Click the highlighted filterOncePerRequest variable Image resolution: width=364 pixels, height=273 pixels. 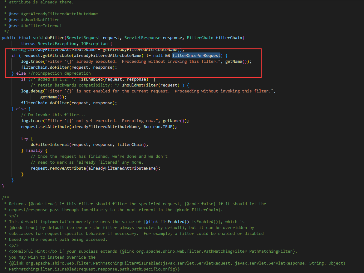tap(196, 56)
